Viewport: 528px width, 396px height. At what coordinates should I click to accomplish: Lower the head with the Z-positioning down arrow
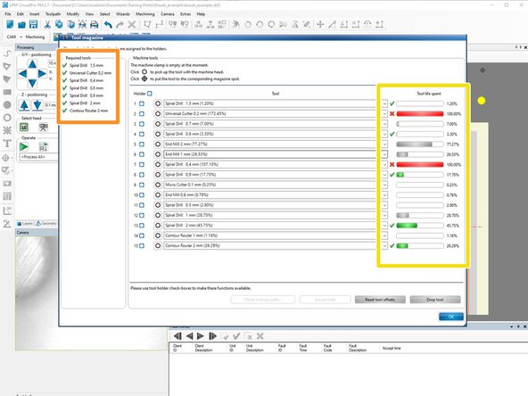(37, 105)
